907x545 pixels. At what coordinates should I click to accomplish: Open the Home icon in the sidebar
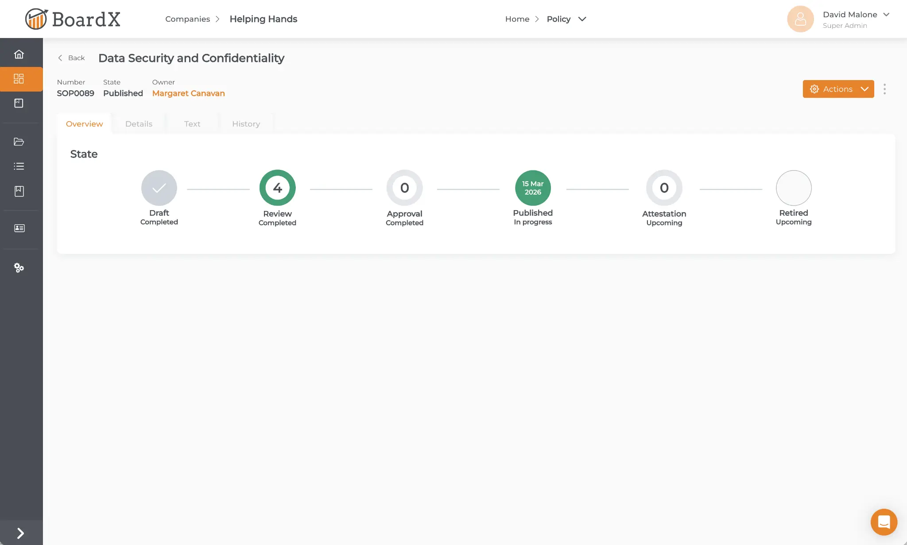(x=19, y=53)
